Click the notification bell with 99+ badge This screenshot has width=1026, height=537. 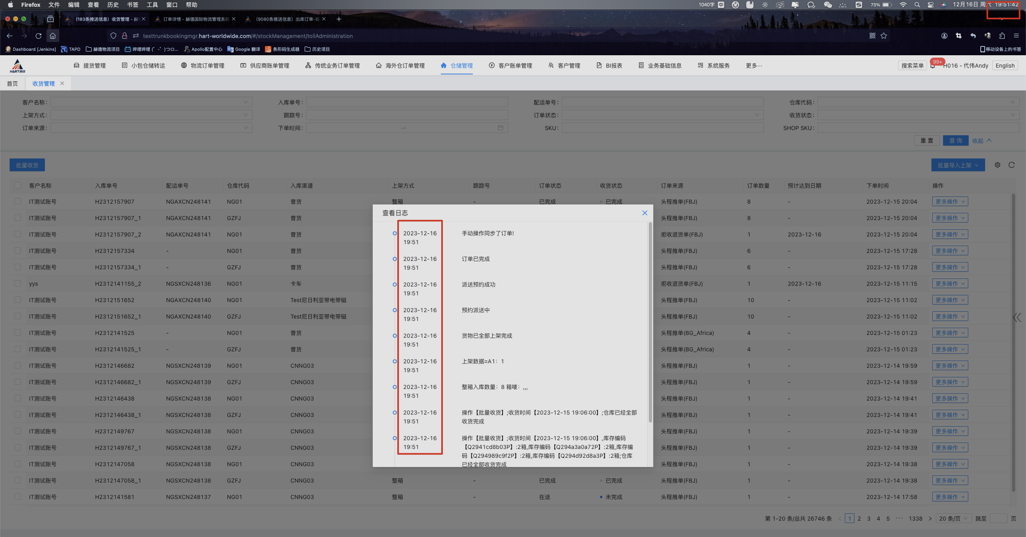(933, 66)
